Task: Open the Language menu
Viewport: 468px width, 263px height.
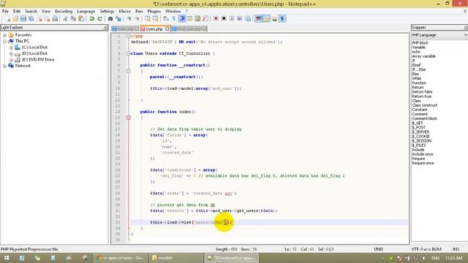Action: tap(86, 12)
